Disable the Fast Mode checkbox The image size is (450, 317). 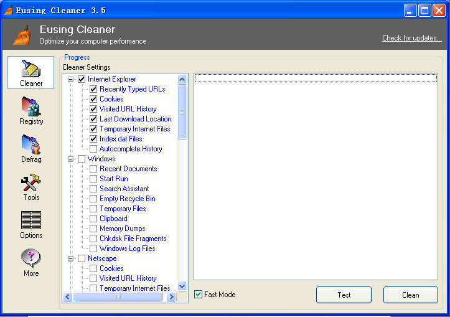pos(198,295)
